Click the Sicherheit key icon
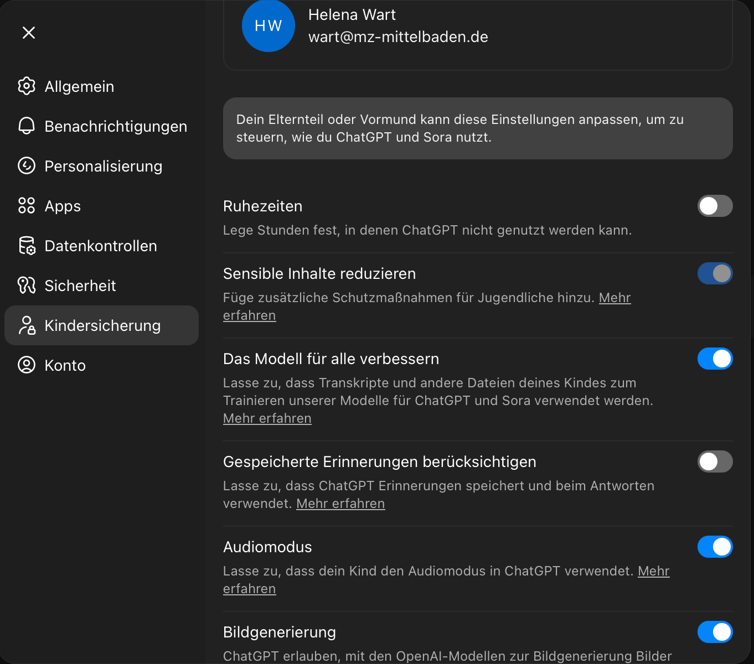The width and height of the screenshot is (754, 664). tap(27, 286)
